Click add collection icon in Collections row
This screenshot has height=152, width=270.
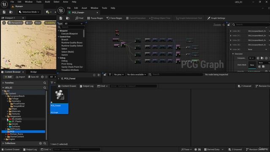(40, 143)
